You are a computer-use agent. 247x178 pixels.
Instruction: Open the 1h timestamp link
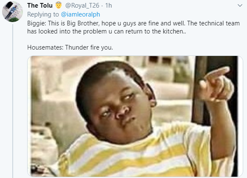[x=108, y=6]
